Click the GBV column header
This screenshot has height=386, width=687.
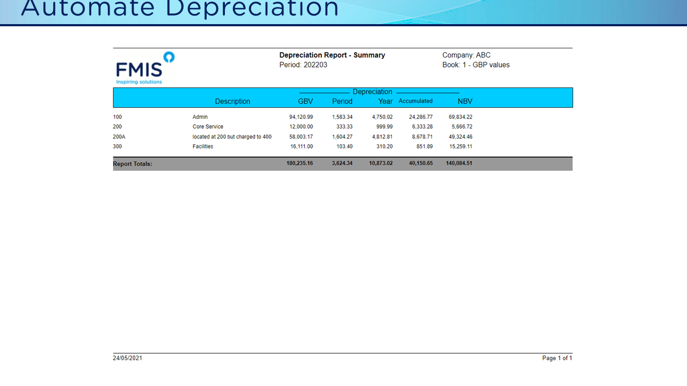[306, 101]
